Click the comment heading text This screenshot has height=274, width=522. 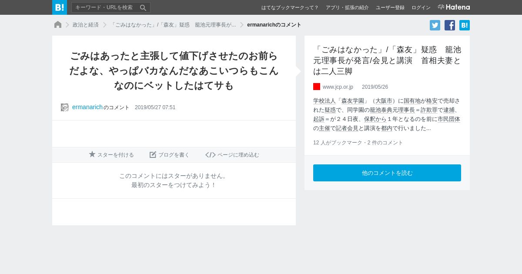[x=174, y=70]
